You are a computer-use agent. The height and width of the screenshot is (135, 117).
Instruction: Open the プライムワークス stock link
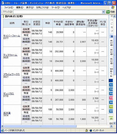tap(11, 74)
